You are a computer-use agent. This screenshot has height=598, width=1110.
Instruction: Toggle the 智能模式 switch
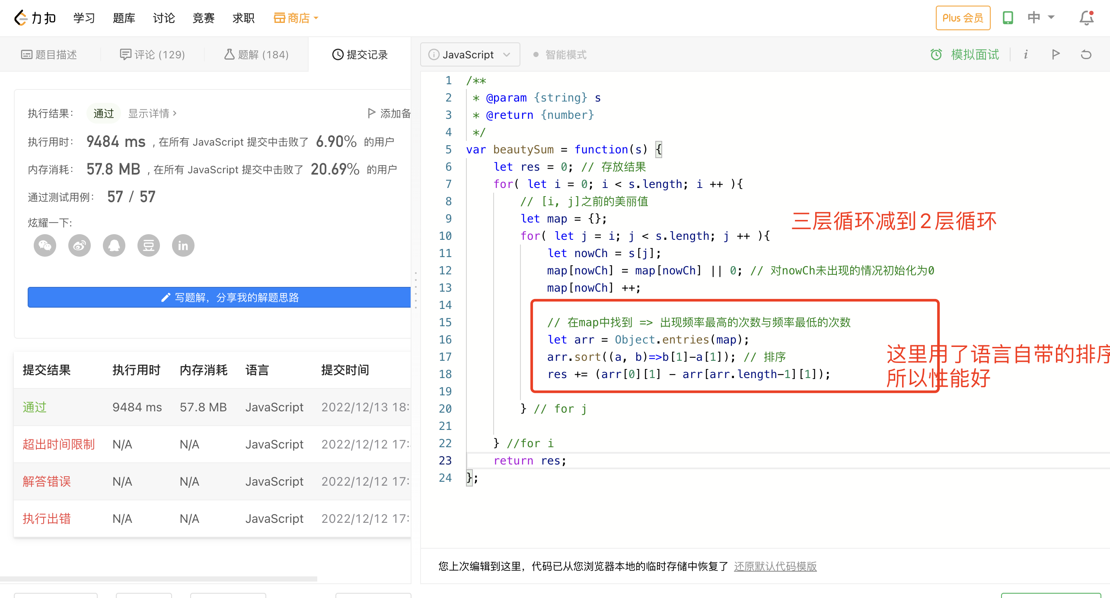coord(560,54)
